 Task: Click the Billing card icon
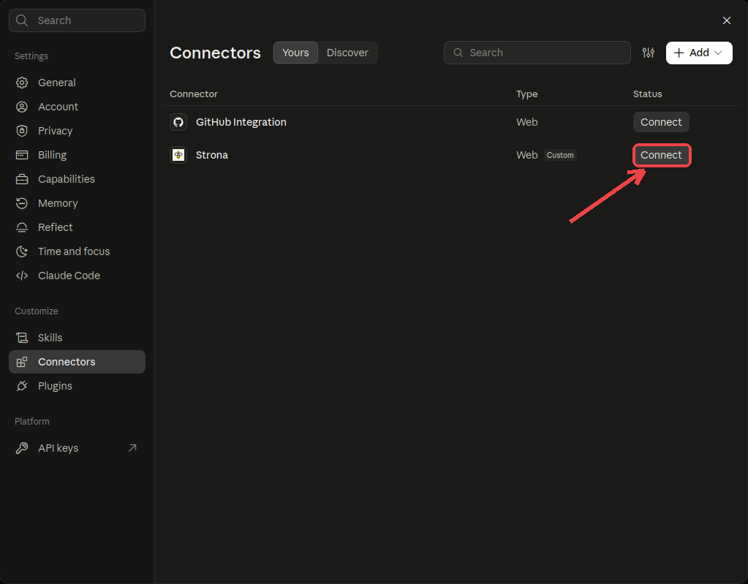pyautogui.click(x=22, y=155)
